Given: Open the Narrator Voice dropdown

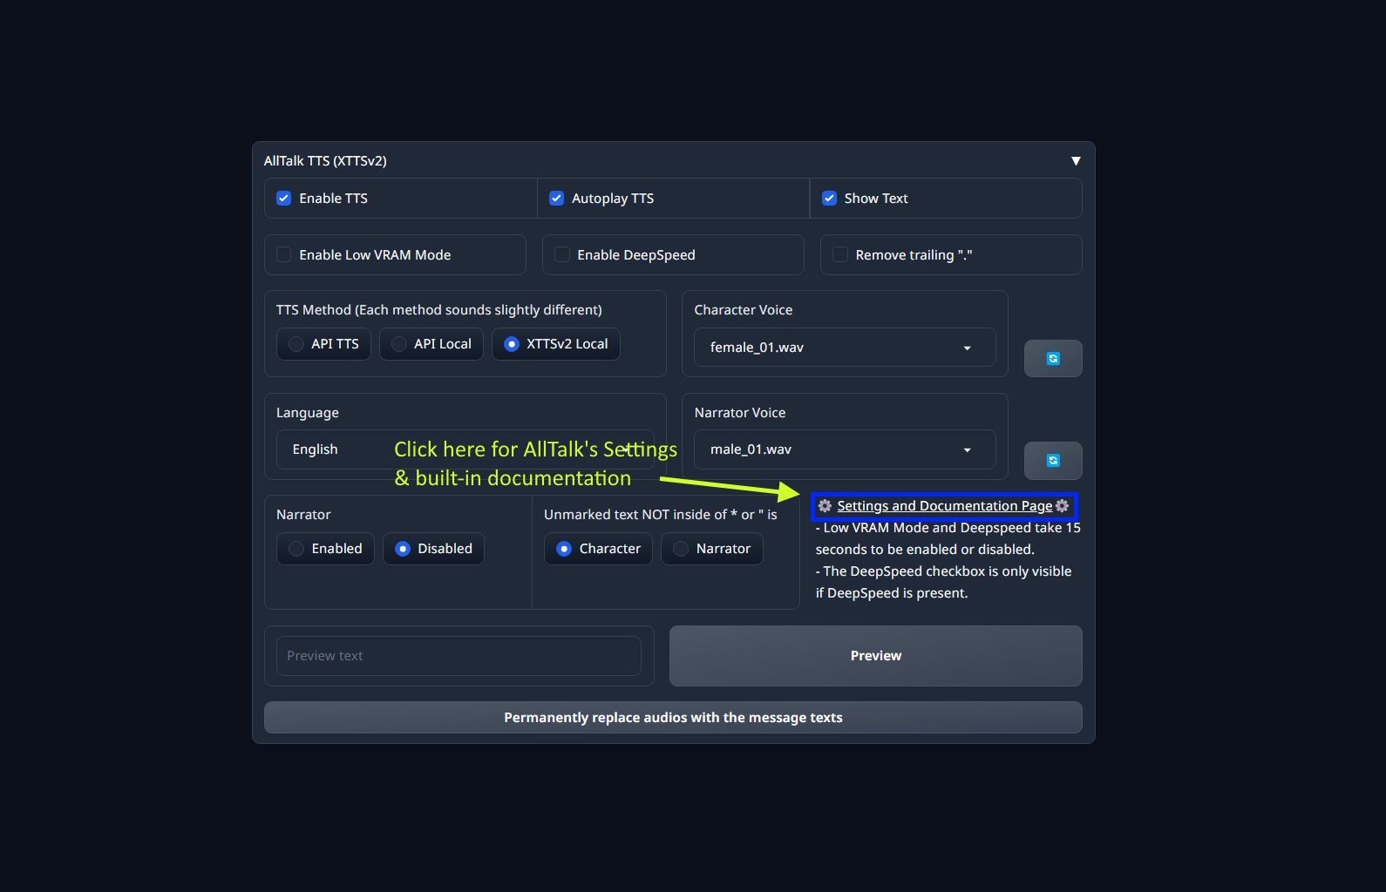Looking at the screenshot, I should tap(845, 449).
